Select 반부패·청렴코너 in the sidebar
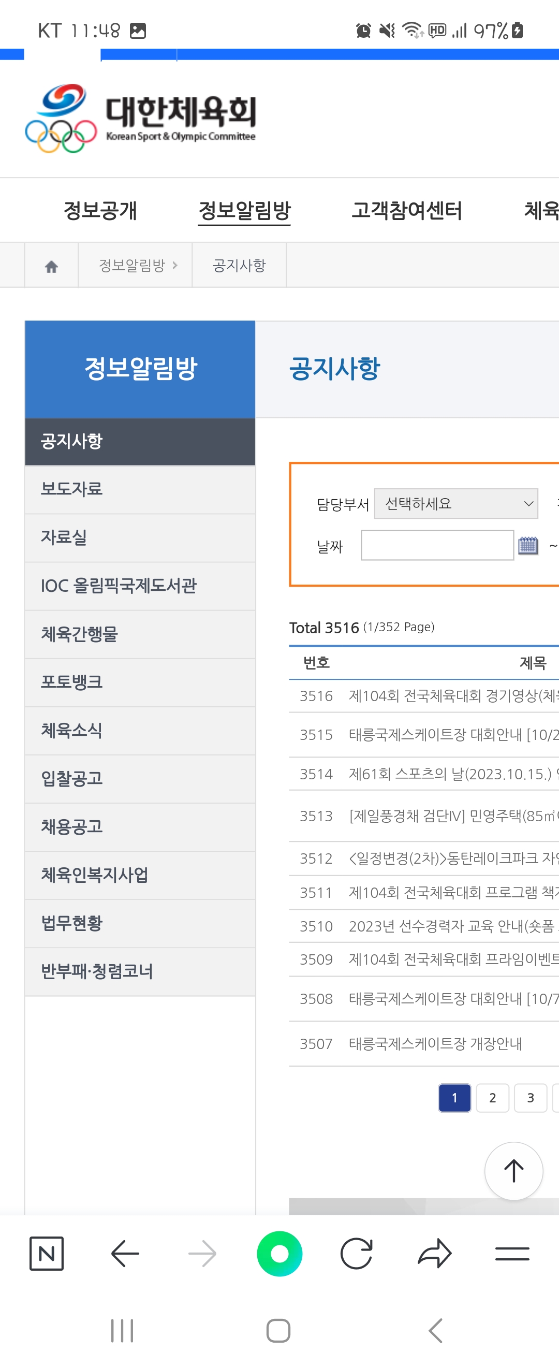 click(x=140, y=971)
